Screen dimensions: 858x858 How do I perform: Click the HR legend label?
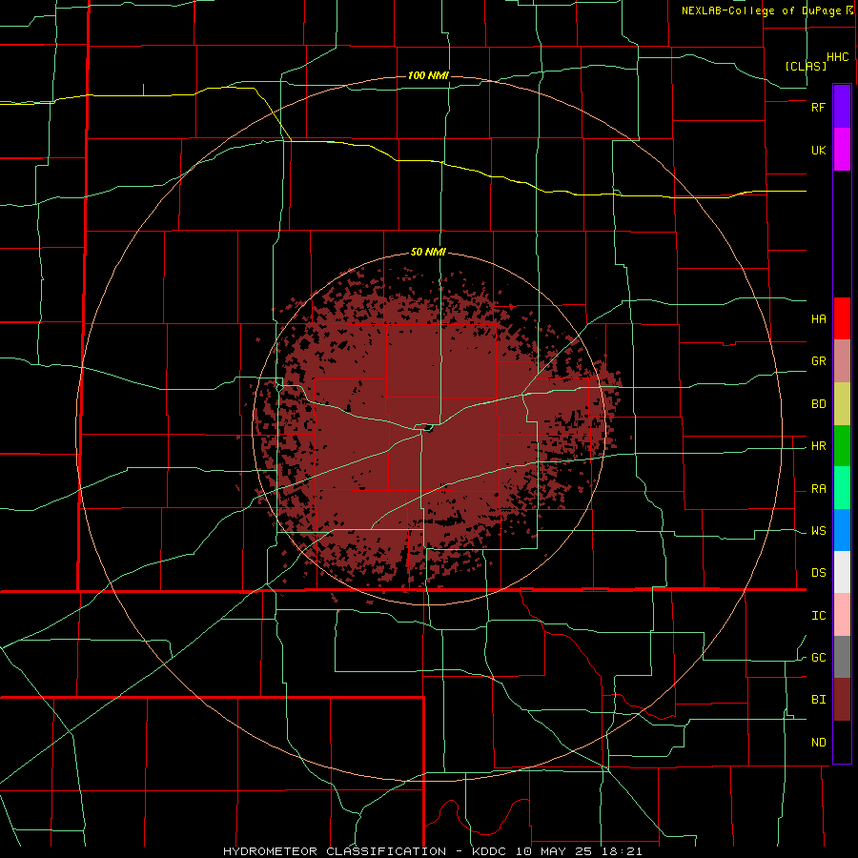[x=818, y=446]
